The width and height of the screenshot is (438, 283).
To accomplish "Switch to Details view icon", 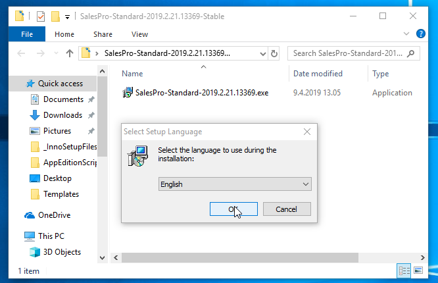I will tap(404, 270).
